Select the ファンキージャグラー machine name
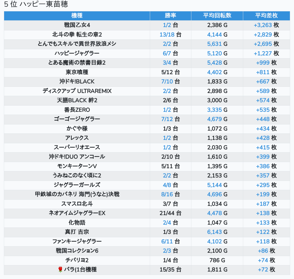 [x=77, y=242]
